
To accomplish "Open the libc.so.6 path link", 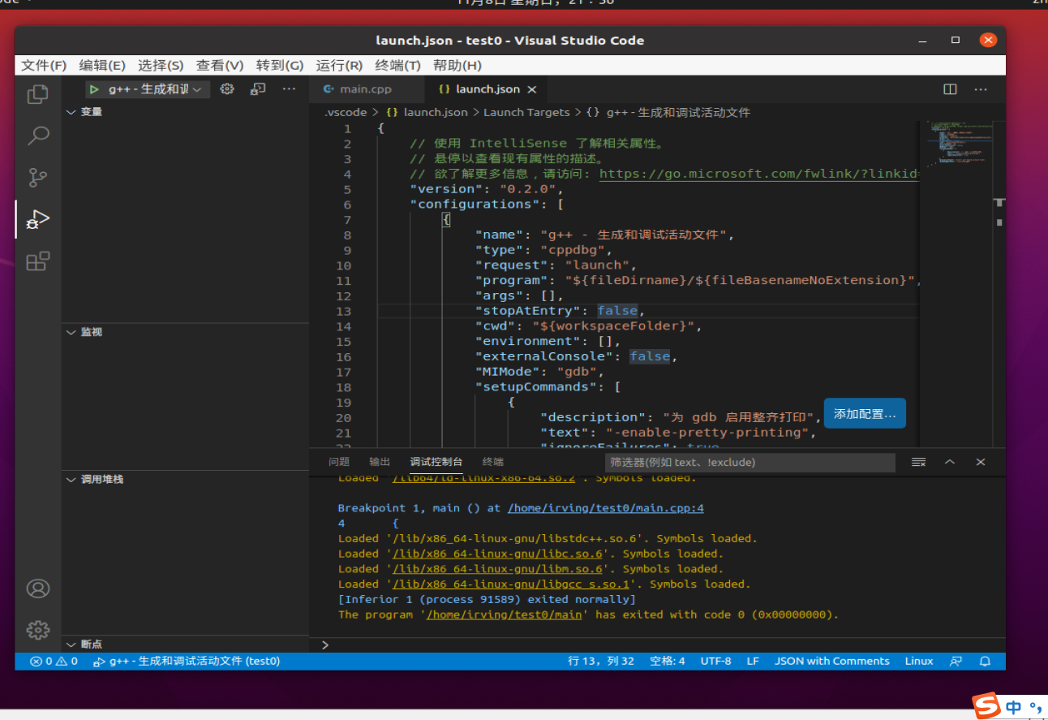I will [x=497, y=554].
